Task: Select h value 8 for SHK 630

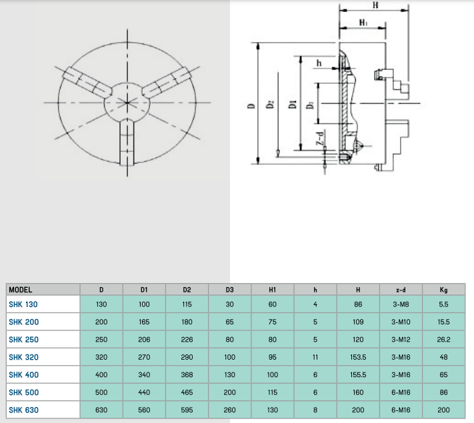Action: pyautogui.click(x=315, y=410)
